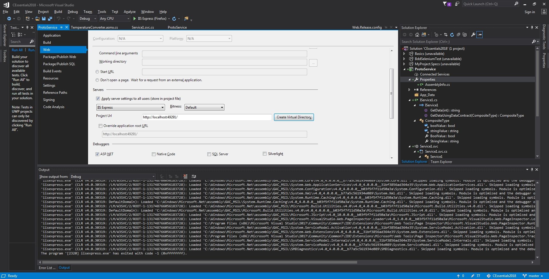Pin the Output window with auto-hide icon
The width and height of the screenshot is (549, 279).
click(532, 170)
